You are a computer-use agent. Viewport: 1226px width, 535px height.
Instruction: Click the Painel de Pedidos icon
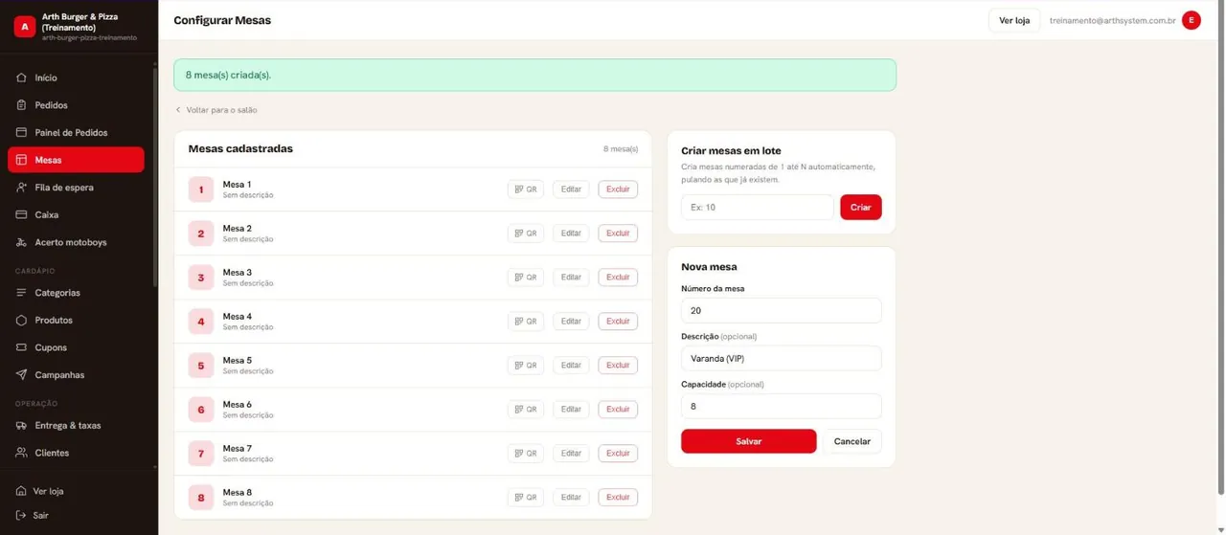[21, 132]
